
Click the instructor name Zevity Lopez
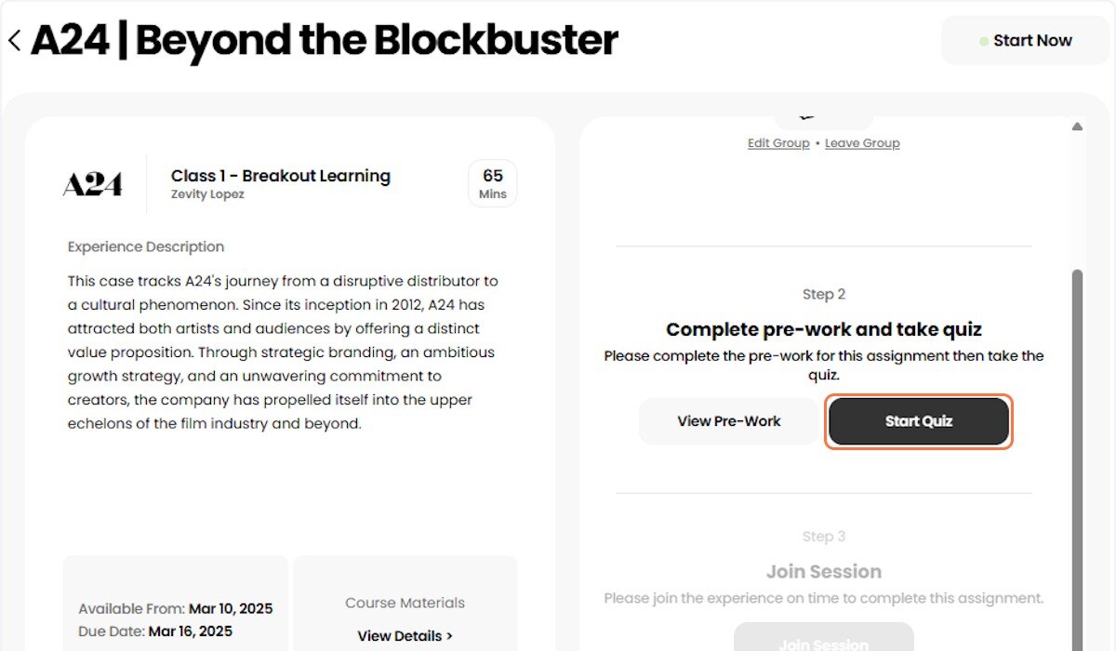click(207, 194)
